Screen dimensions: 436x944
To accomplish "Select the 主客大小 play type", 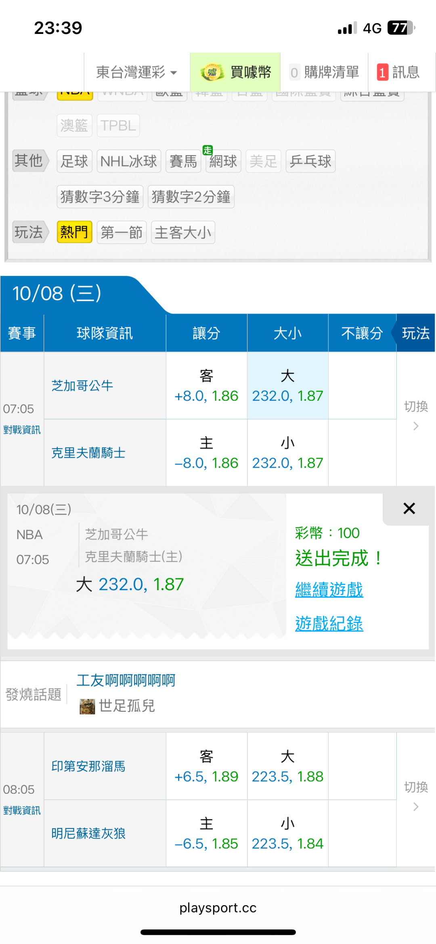I will tap(183, 232).
